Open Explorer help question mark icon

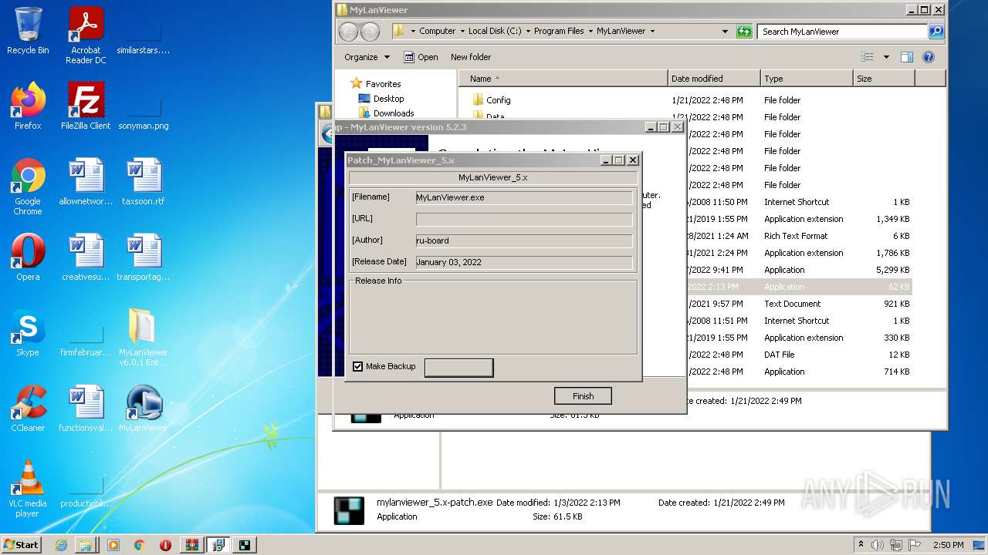pos(929,57)
